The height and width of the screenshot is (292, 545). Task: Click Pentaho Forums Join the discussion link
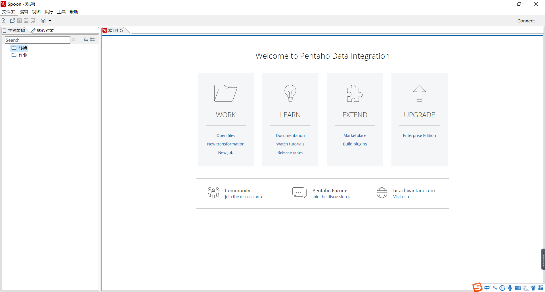pos(331,197)
